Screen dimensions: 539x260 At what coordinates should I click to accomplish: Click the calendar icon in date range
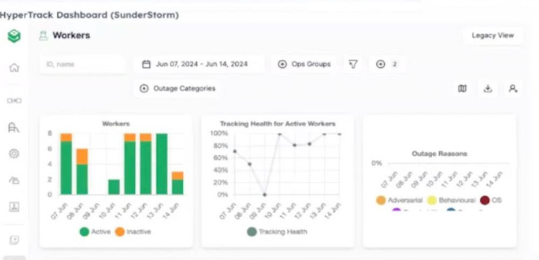(x=147, y=64)
